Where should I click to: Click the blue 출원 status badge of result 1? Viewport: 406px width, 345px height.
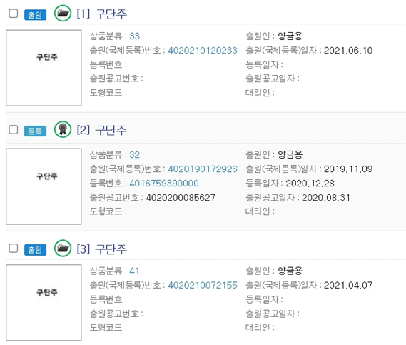36,15
